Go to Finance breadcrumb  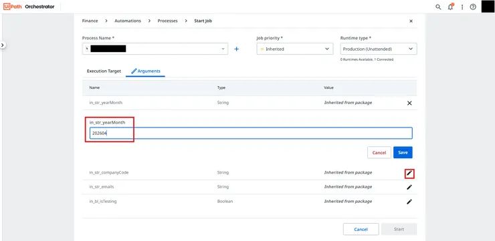[x=90, y=21]
